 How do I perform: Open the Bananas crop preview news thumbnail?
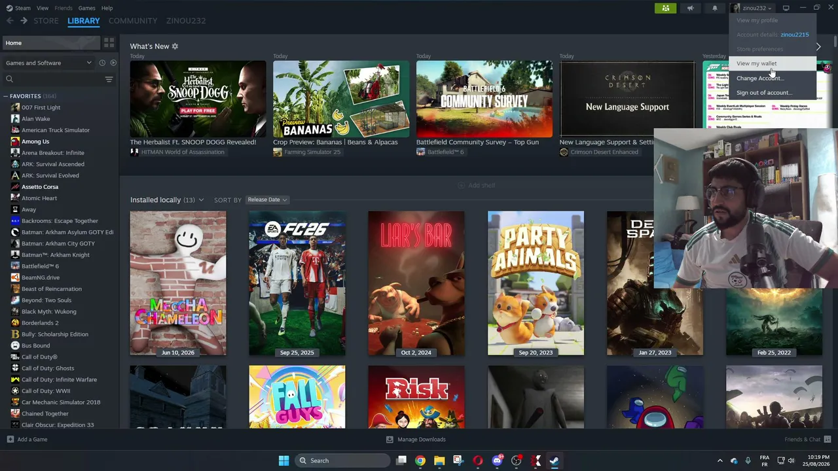(x=341, y=99)
